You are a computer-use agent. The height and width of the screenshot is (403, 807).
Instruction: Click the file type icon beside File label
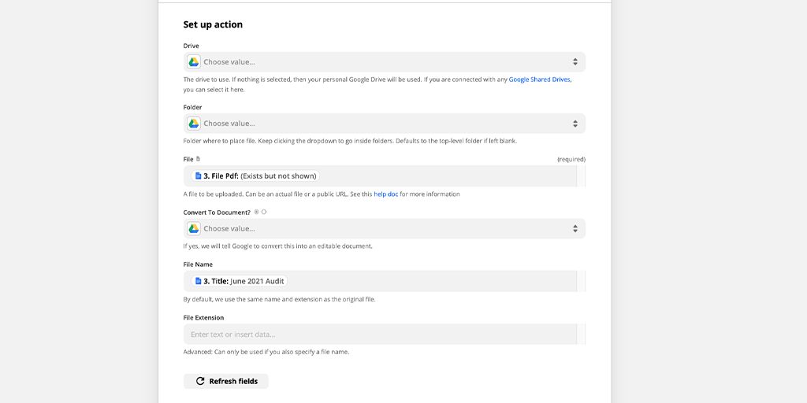click(x=199, y=159)
